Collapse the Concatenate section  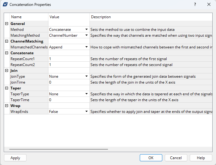point(7,53)
